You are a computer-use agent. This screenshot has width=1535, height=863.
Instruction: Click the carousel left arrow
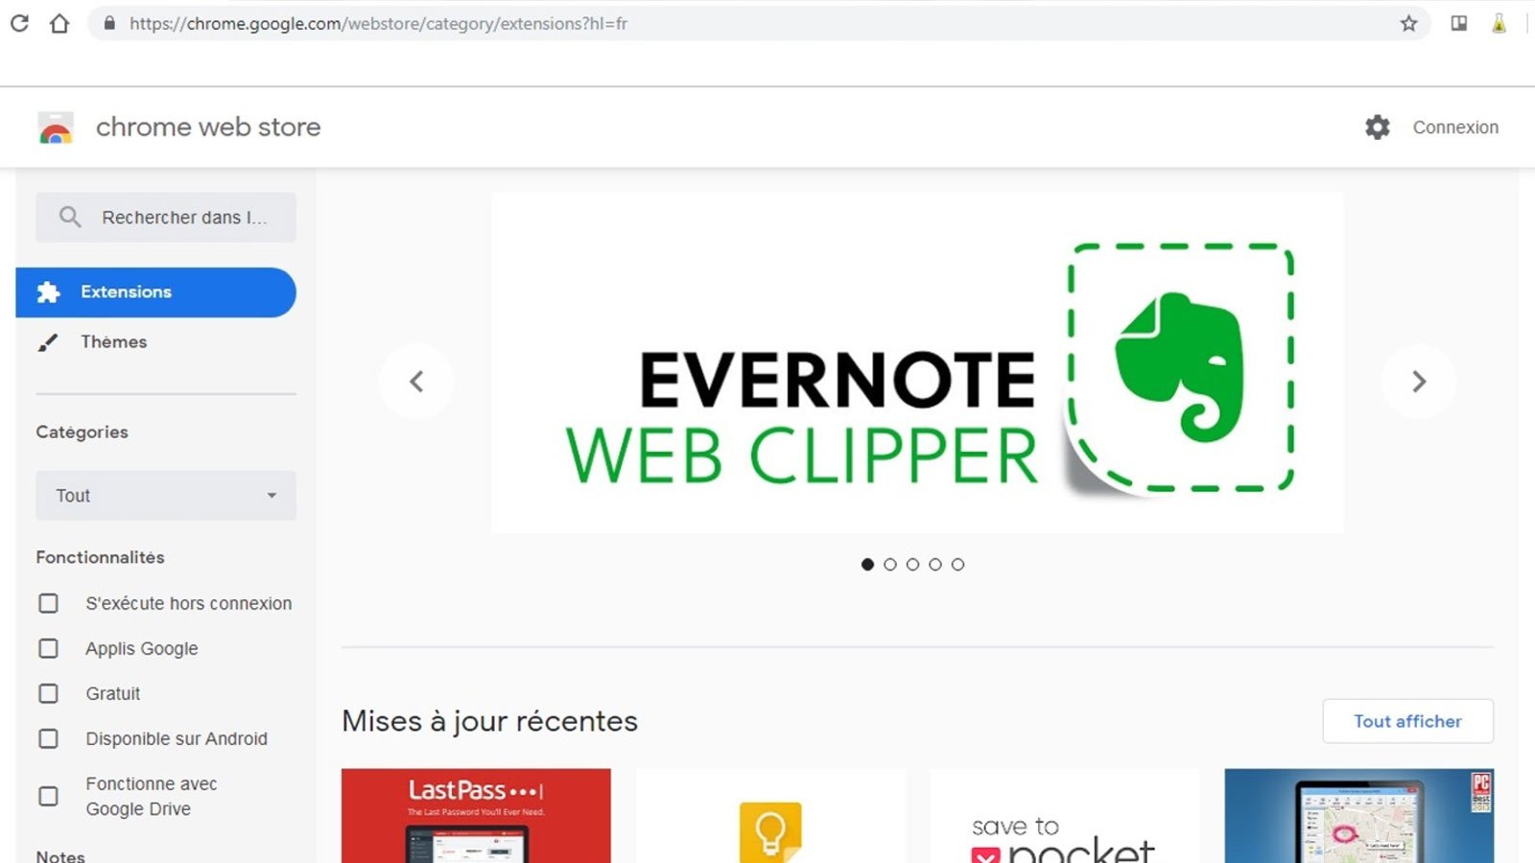click(416, 381)
